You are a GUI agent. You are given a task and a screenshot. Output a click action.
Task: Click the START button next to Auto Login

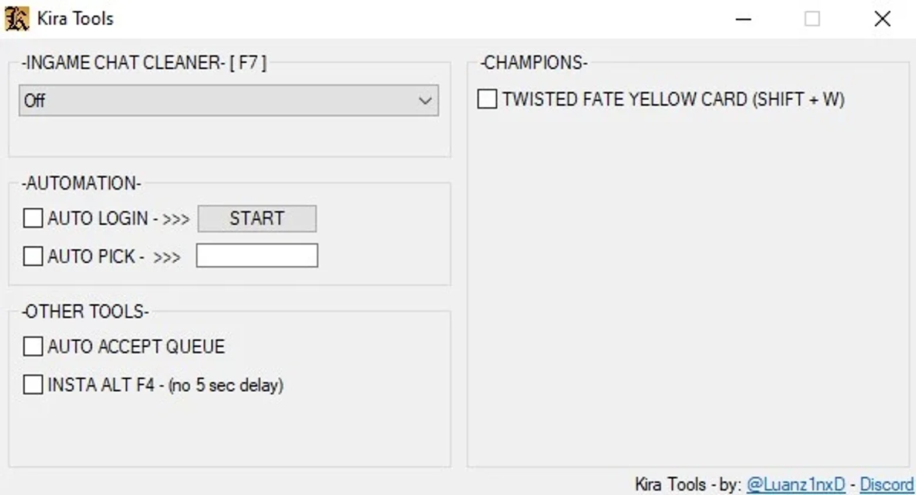click(257, 218)
